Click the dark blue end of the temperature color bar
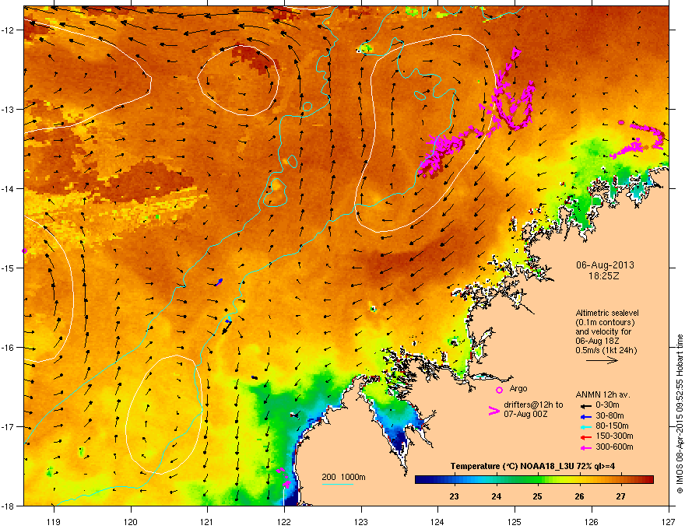 pos(420,480)
